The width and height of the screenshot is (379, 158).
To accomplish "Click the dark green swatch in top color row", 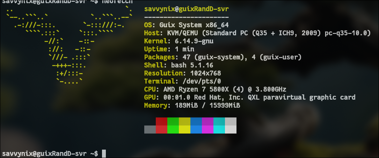I will [173, 121].
